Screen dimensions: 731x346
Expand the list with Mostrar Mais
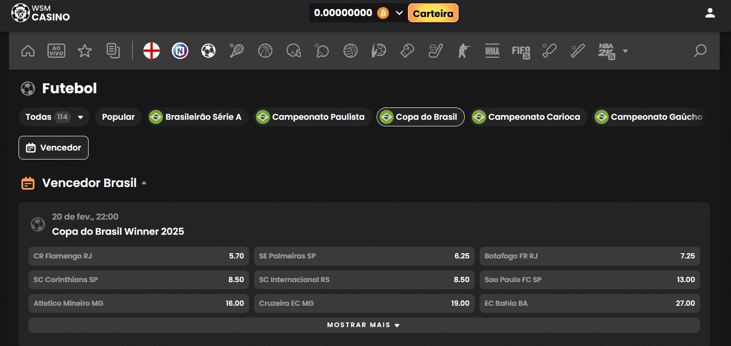(x=364, y=325)
